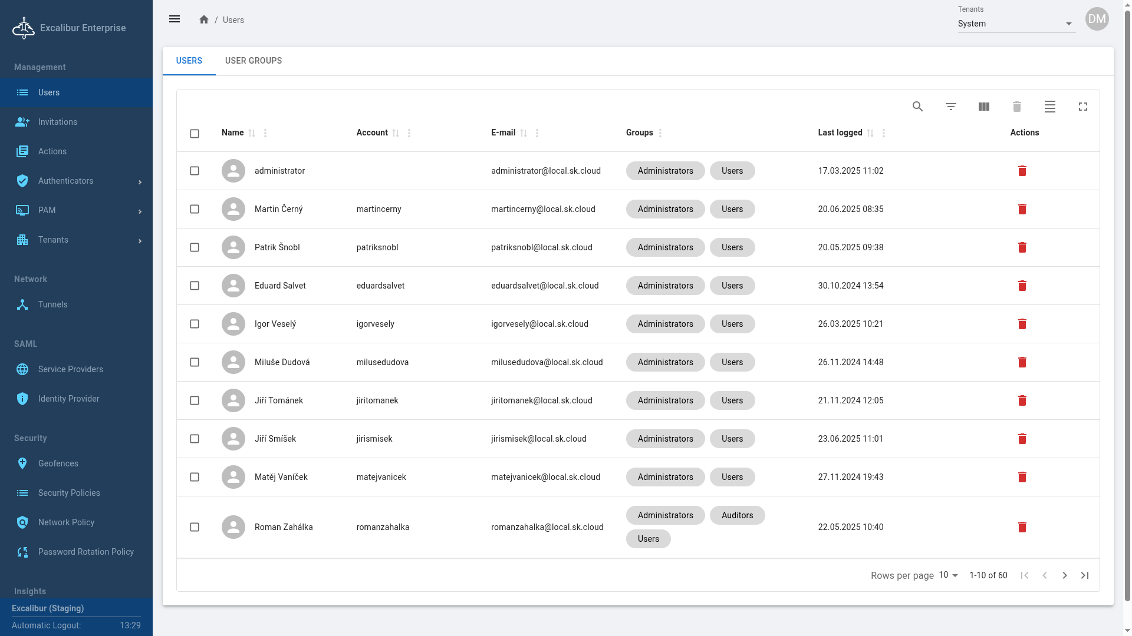Delete user Martin Černý with trash icon
Screen dimensions: 1132x636
pyautogui.click(x=1022, y=209)
